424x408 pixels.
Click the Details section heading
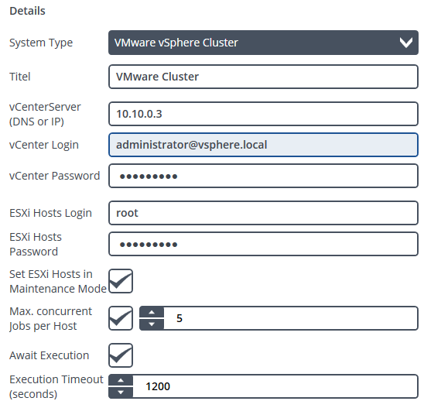27,11
